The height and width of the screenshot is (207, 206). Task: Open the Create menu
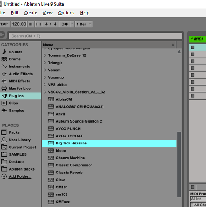31,13
